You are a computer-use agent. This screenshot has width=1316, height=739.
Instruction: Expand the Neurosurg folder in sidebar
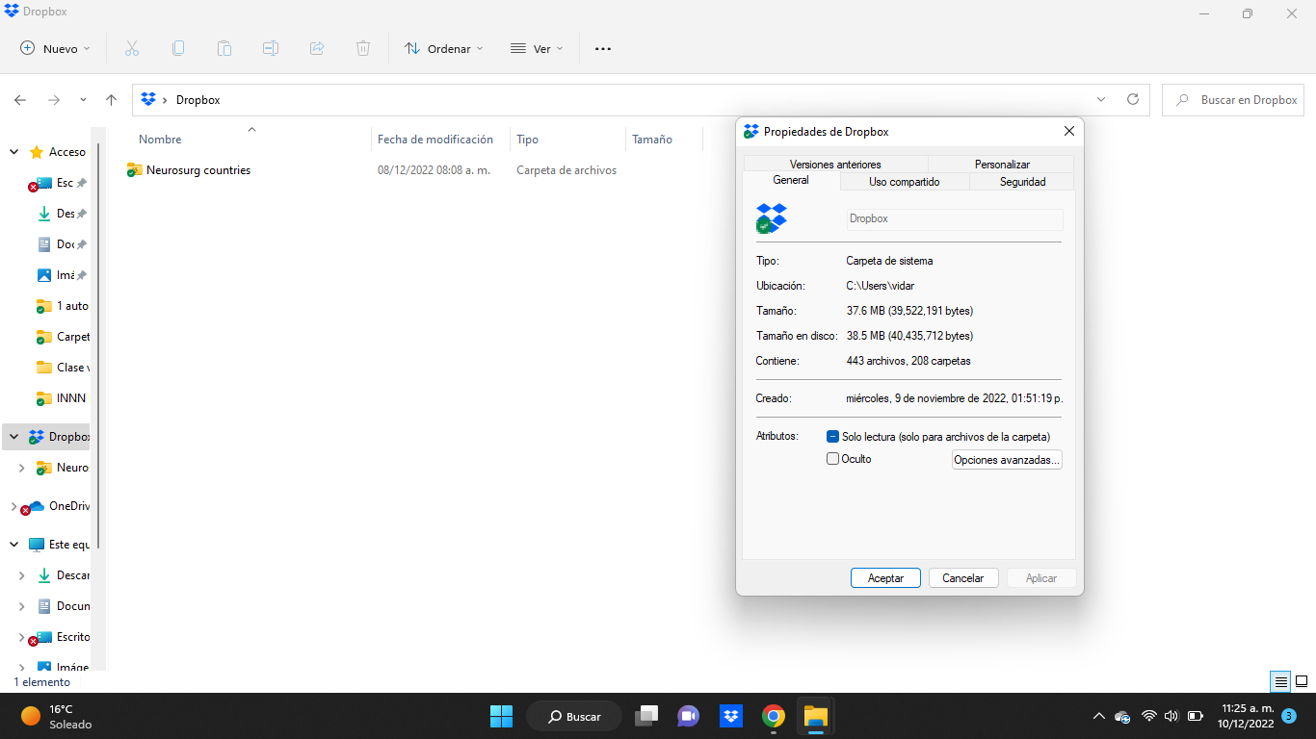(x=22, y=468)
